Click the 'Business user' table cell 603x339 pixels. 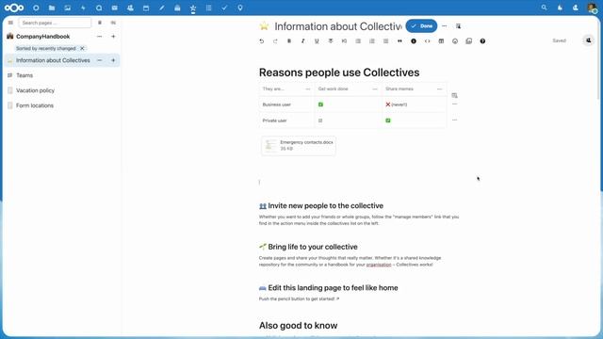tap(286, 105)
